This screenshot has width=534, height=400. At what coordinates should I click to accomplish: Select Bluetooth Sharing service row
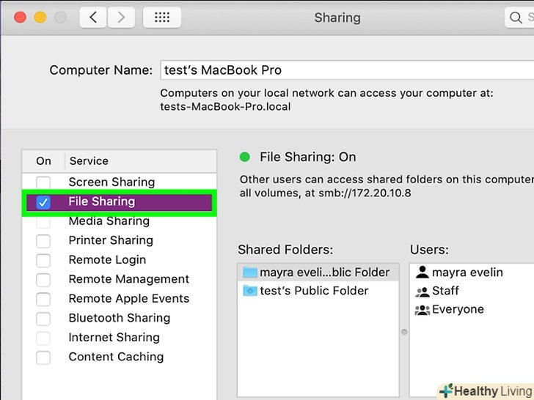[119, 318]
